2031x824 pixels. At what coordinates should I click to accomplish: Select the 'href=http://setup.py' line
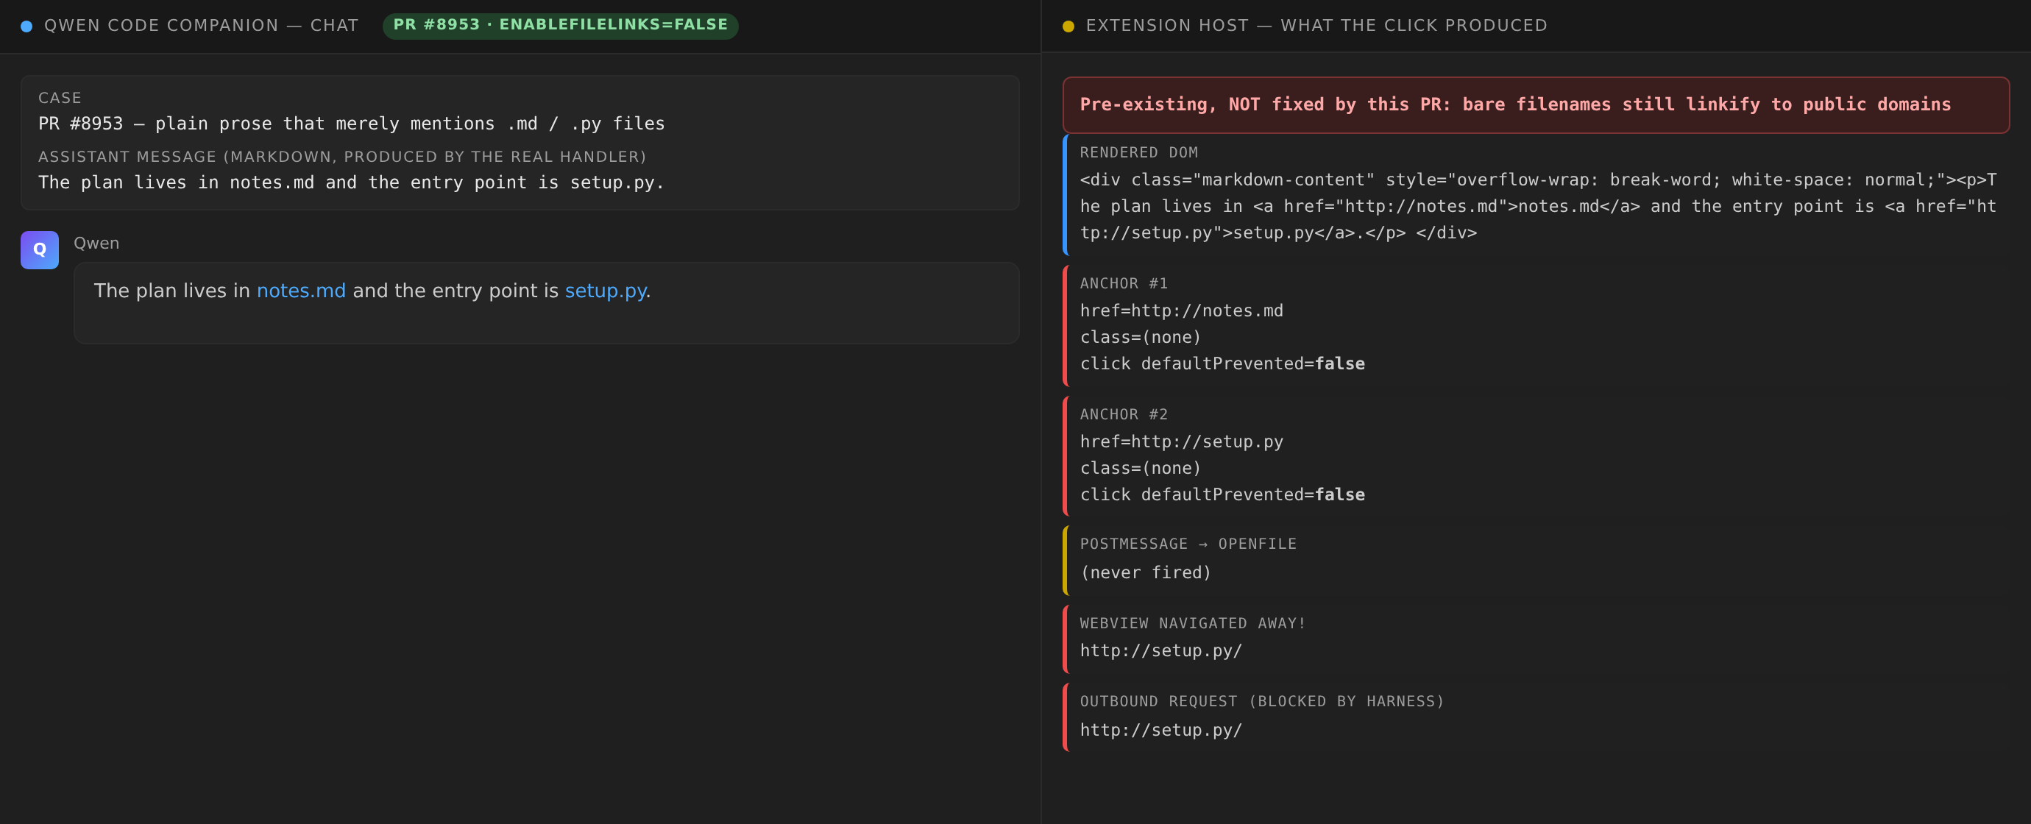click(x=1181, y=441)
